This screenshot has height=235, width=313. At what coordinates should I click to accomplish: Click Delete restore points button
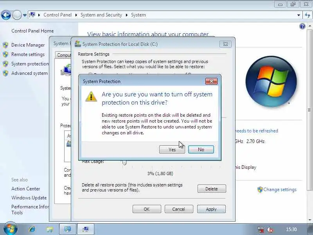212,189
